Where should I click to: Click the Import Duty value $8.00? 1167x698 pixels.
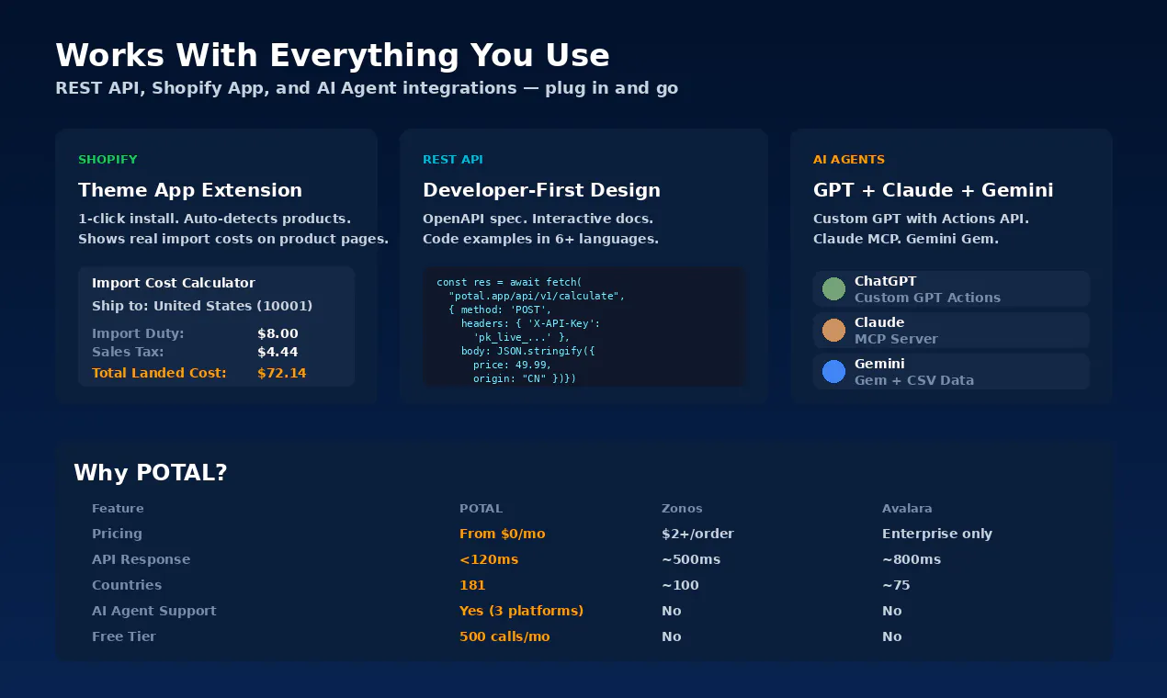[278, 333]
